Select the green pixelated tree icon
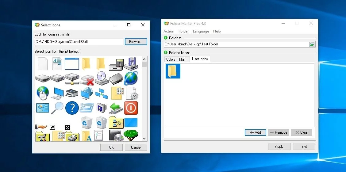The image size is (346, 172). (131, 135)
